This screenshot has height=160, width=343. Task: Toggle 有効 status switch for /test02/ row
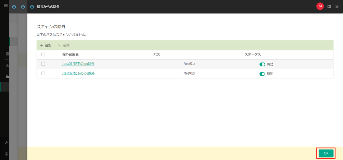[262, 74]
